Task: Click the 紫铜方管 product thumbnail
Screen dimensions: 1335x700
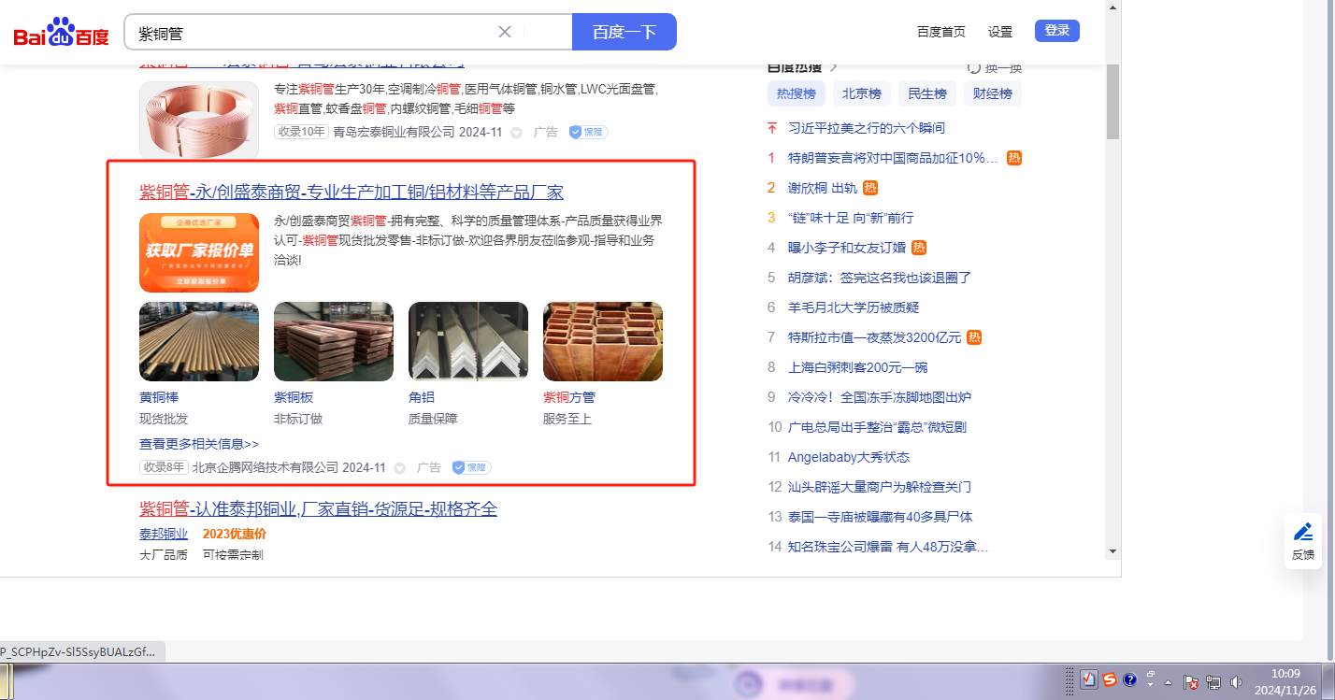Action: point(602,341)
